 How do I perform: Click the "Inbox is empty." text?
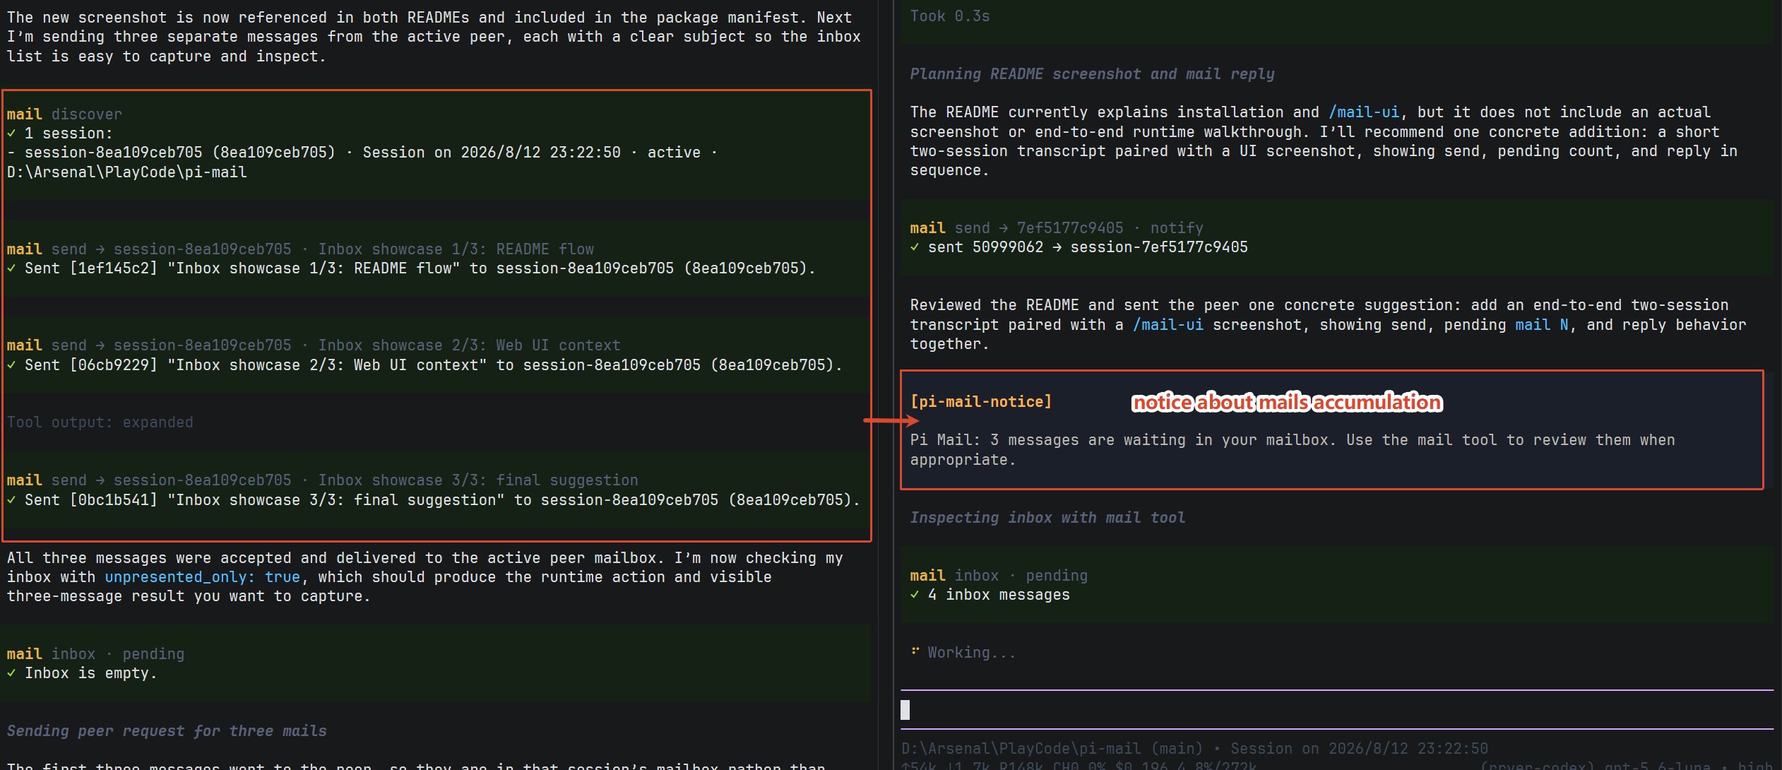91,673
